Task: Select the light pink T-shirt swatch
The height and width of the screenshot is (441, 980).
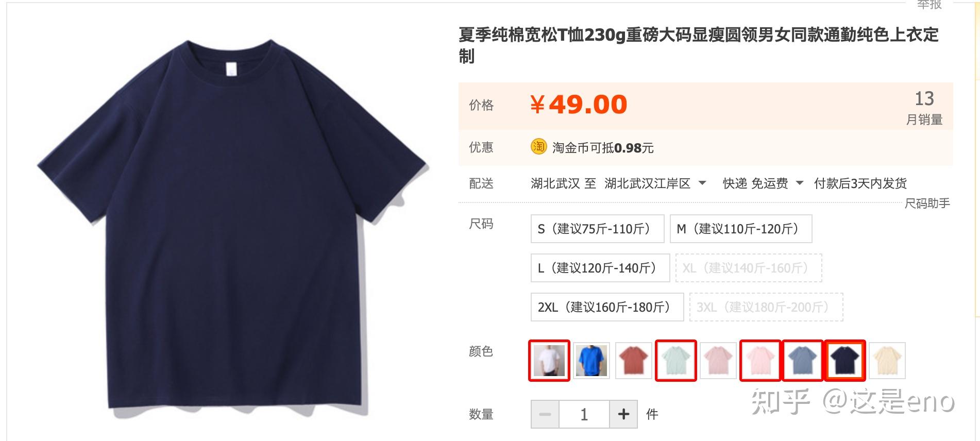Action: (x=761, y=361)
